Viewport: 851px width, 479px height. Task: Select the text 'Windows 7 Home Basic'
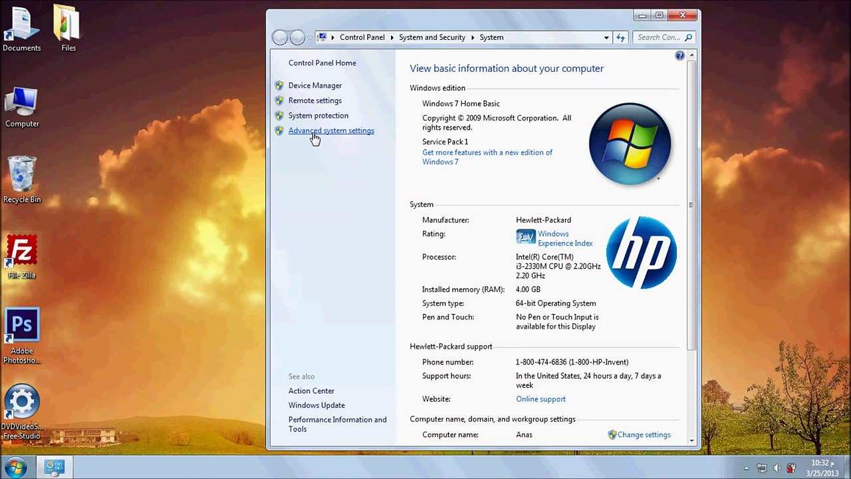(x=461, y=103)
